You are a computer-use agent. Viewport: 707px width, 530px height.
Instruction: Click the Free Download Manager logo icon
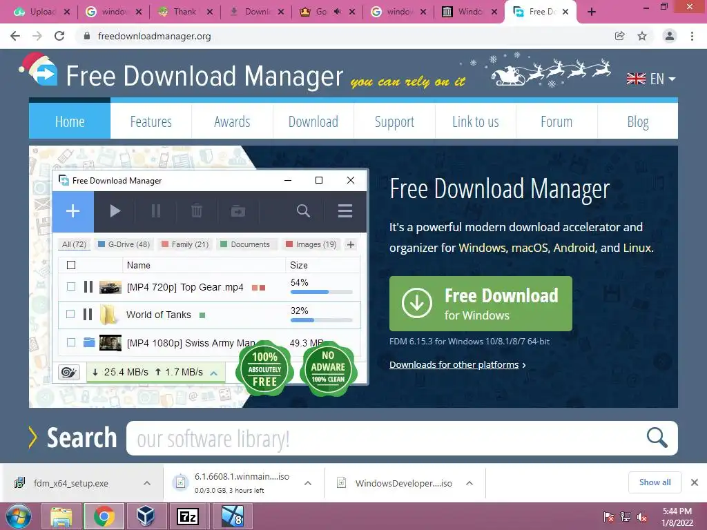(x=39, y=70)
